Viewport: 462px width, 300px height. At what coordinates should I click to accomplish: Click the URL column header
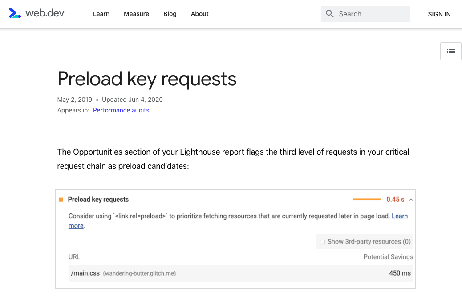point(74,257)
